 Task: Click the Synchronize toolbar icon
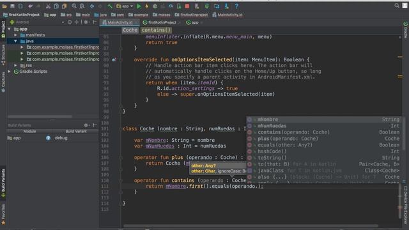20,6
